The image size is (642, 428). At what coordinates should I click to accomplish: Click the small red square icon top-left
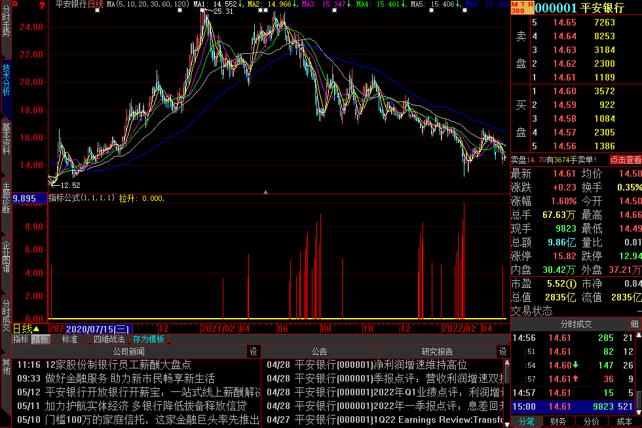pyautogui.click(x=15, y=4)
